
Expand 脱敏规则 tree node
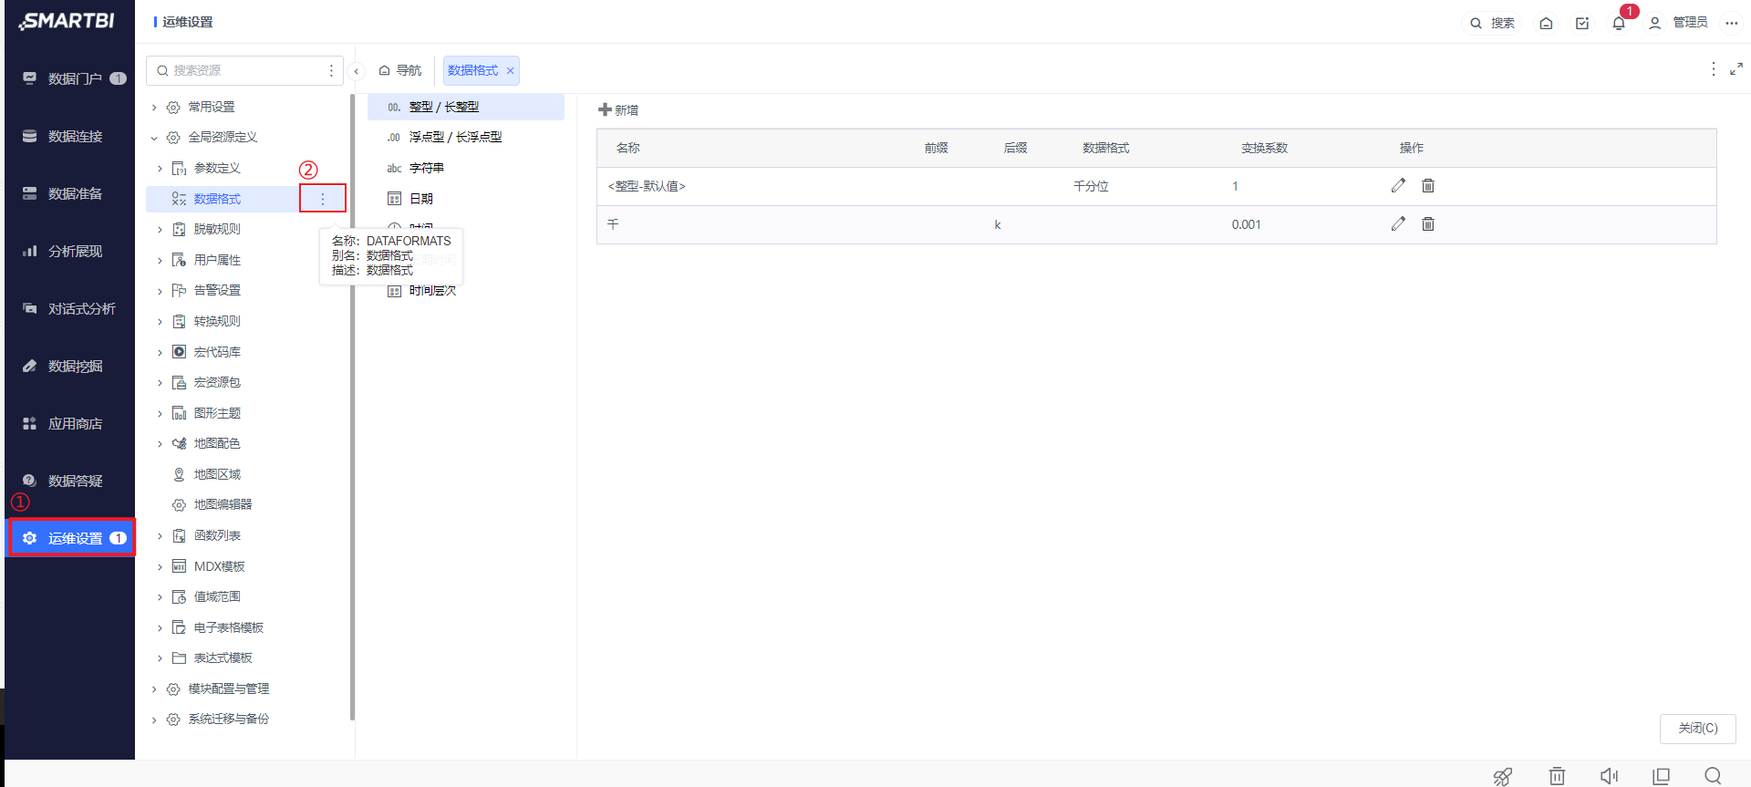(x=160, y=230)
